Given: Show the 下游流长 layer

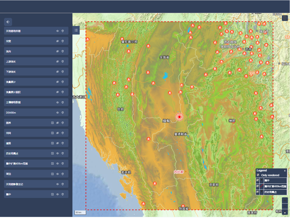Looking at the screenshot, I should pos(57,72).
